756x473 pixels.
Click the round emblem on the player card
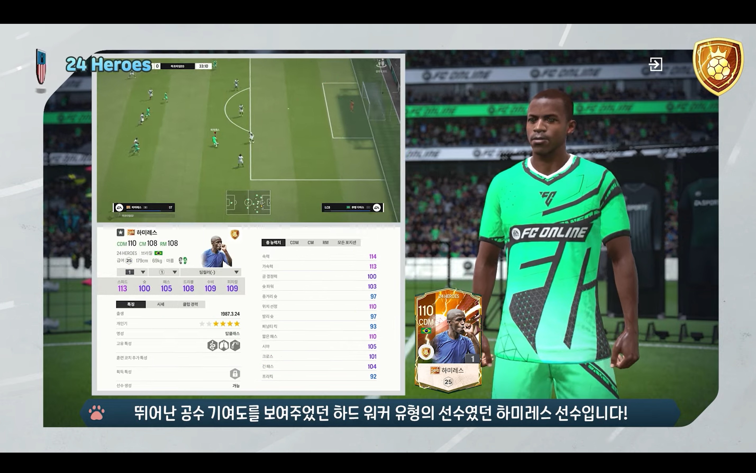tap(426, 353)
